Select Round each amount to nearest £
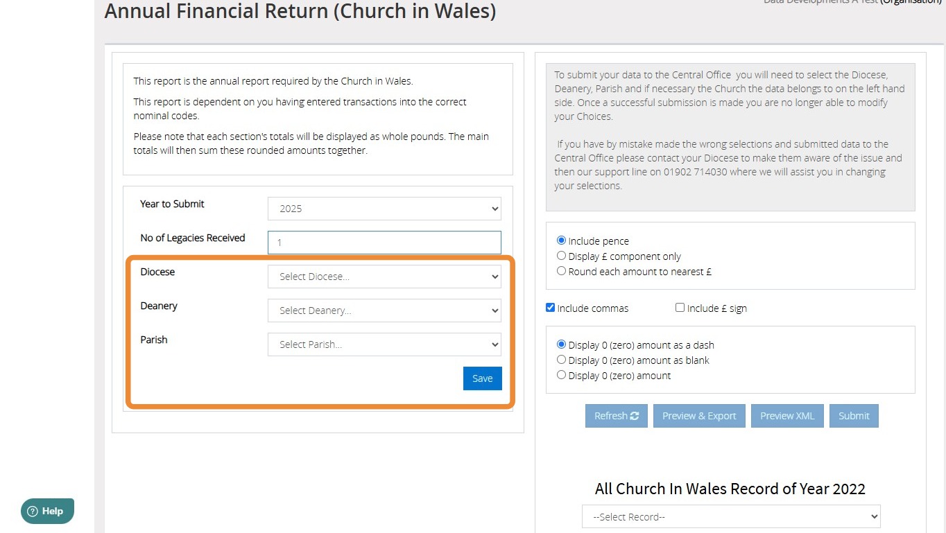This screenshot has height=533, width=946. 562,271
